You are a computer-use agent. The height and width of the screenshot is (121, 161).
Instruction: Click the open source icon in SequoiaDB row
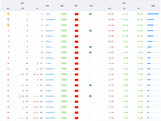(x=90, y=96)
